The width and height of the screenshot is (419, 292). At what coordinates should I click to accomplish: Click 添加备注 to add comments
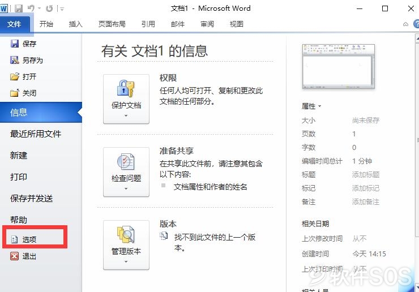click(366, 202)
